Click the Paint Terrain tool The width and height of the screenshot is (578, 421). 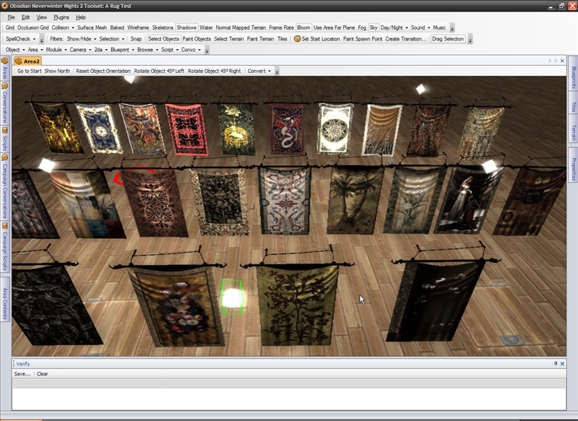pos(260,39)
